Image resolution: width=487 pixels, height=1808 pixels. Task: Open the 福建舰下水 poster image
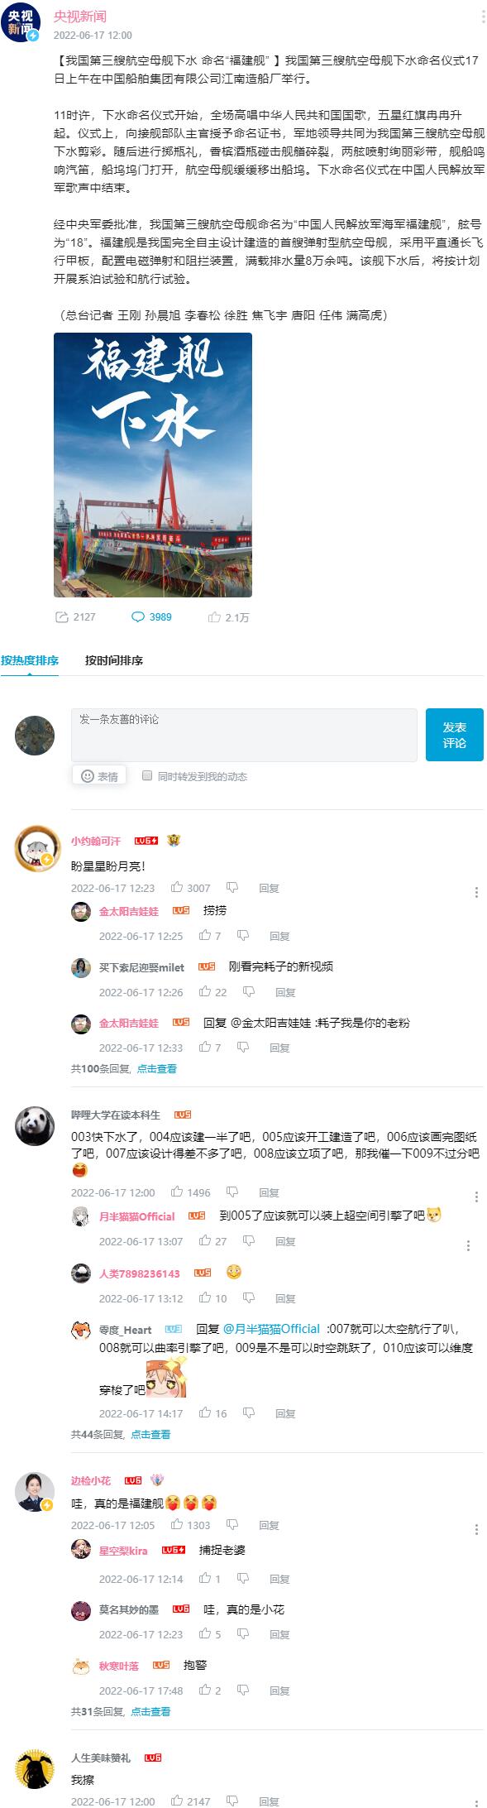[x=153, y=465]
